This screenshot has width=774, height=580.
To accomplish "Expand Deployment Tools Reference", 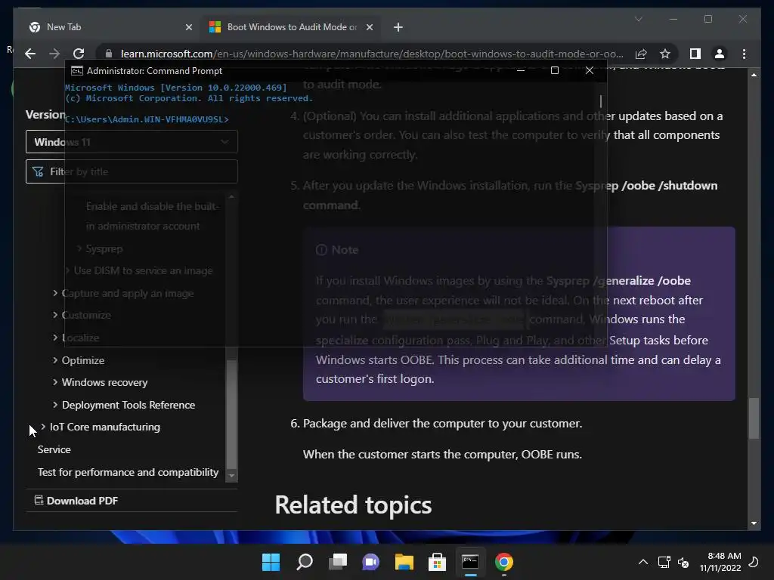I will [55, 405].
